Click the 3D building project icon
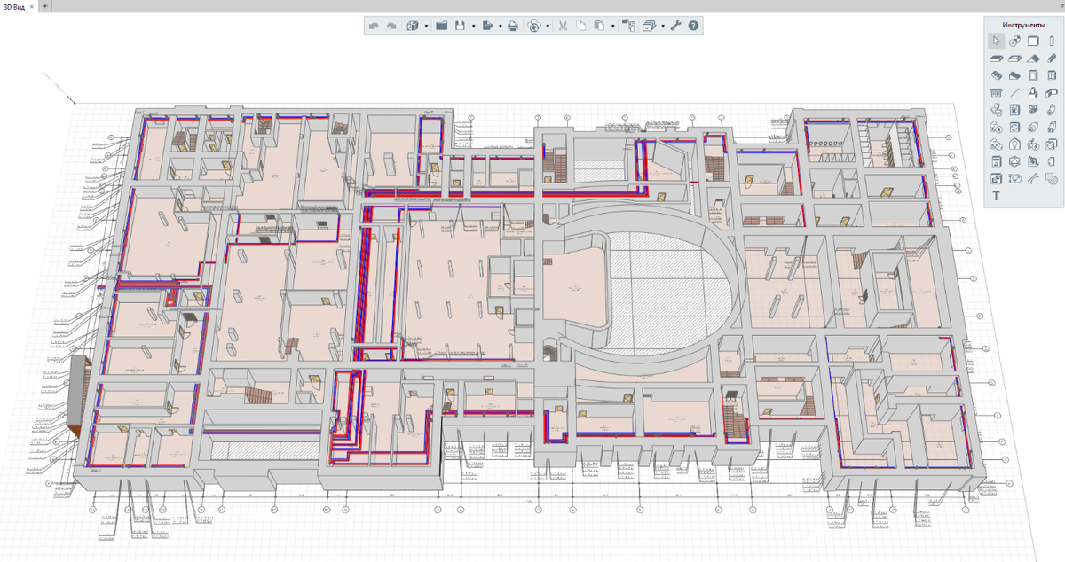Viewport: 1065px width, 562px height. pyautogui.click(x=413, y=26)
